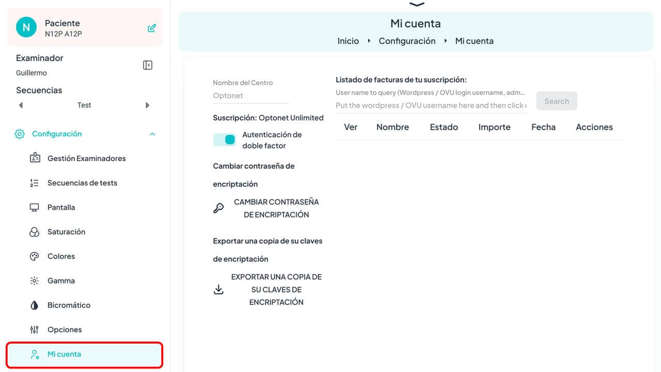The image size is (661, 372).
Task: Click the Suscripción: Optonet Unlimited text
Action: 268,118
